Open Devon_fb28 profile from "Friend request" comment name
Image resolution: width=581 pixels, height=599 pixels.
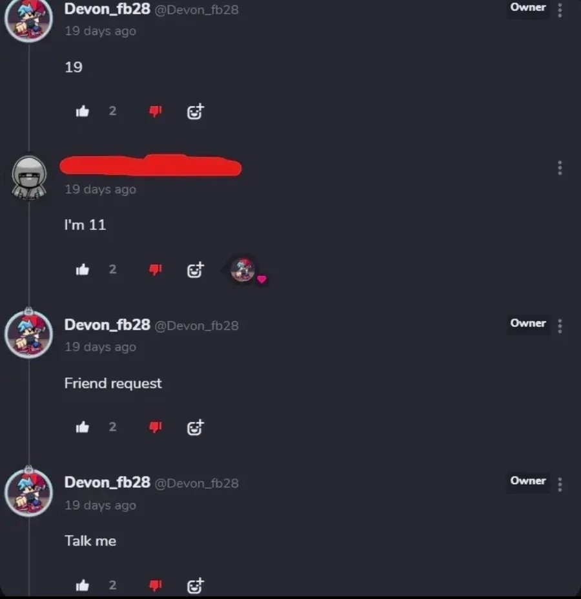point(107,325)
